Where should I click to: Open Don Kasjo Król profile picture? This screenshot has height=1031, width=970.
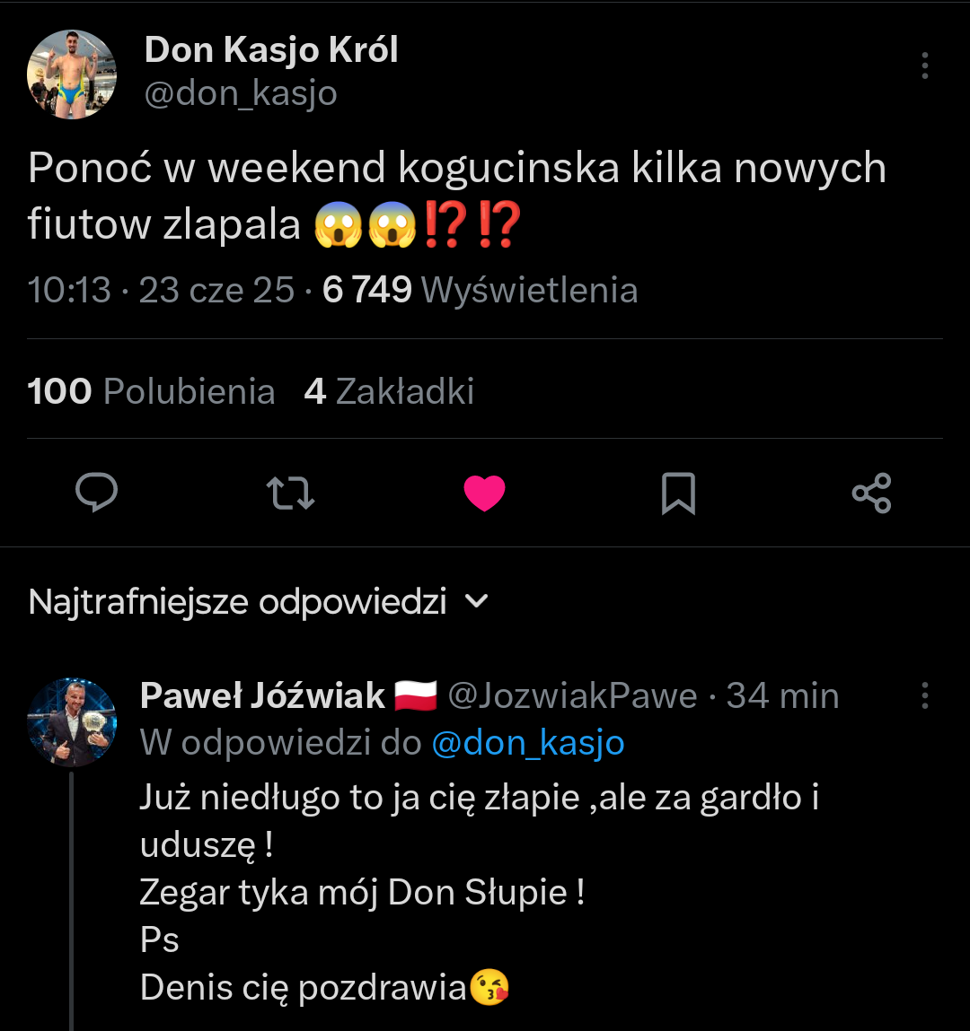pyautogui.click(x=72, y=74)
